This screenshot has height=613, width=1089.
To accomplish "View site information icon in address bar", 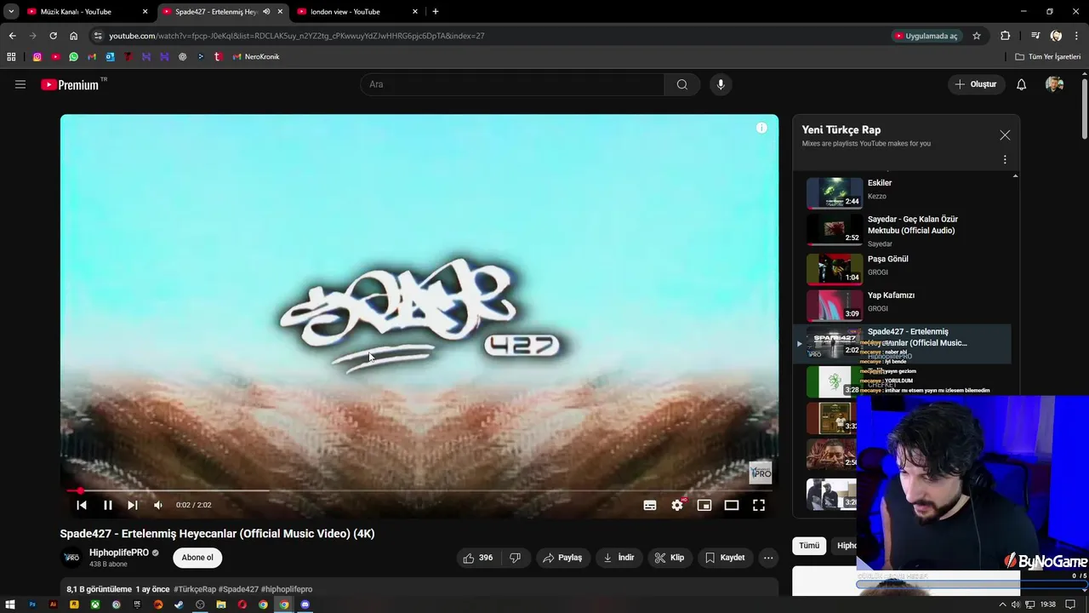I will [98, 36].
